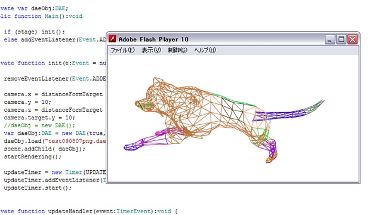Click the 'updateTimer = new Timer' line
Viewport: 382px width, 215px height.
[55, 173]
